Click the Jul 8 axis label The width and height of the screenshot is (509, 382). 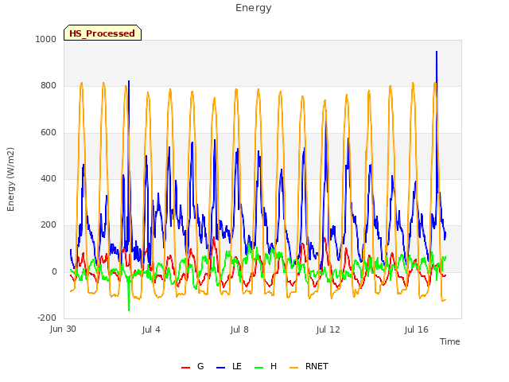pyautogui.click(x=239, y=329)
